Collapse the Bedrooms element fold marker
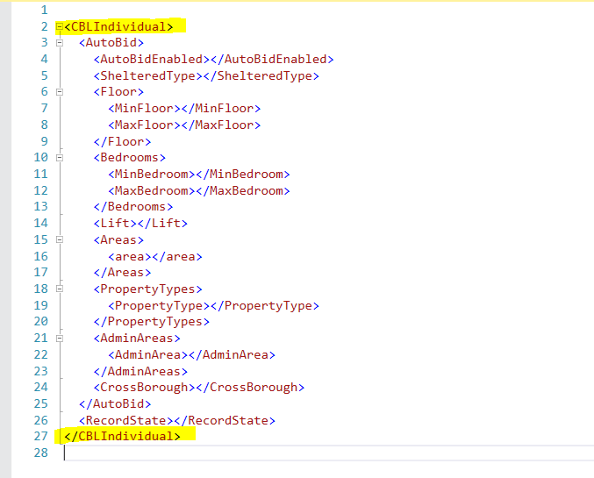This screenshot has width=594, height=478. (60, 158)
